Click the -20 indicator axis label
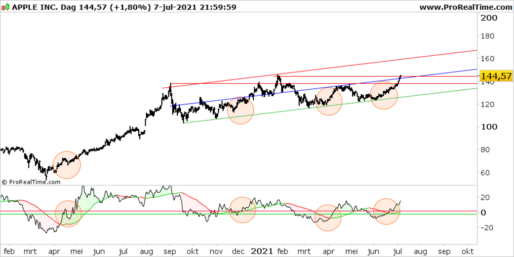The width and height of the screenshot is (514, 257). click(486, 227)
